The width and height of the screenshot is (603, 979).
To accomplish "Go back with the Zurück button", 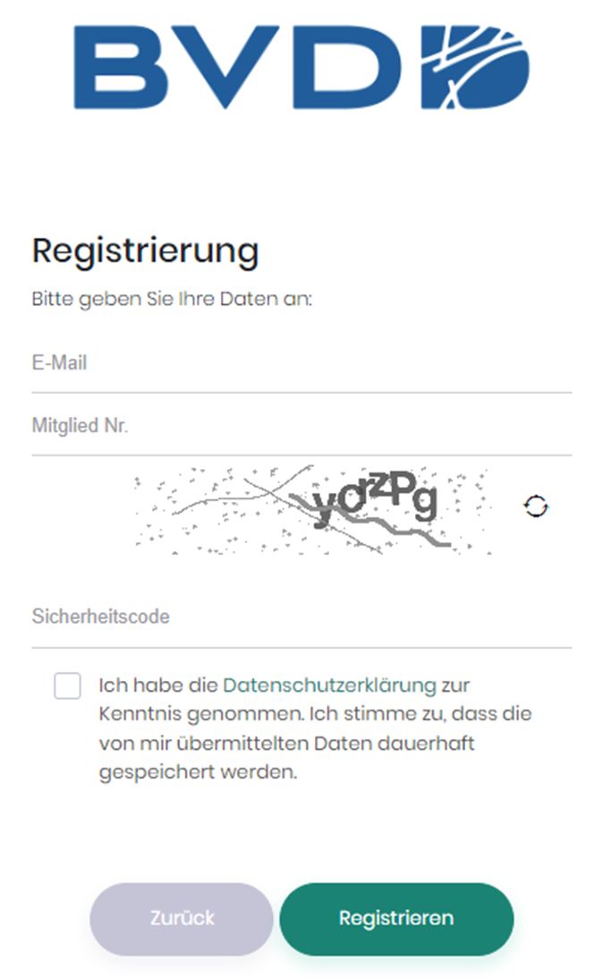I will coord(182,918).
